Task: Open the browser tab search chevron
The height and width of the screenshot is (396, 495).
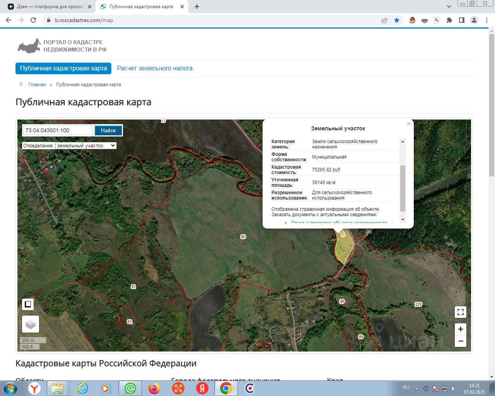Action: click(449, 7)
